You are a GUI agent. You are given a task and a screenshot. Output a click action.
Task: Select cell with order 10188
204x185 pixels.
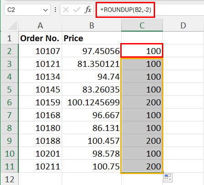tap(40, 141)
